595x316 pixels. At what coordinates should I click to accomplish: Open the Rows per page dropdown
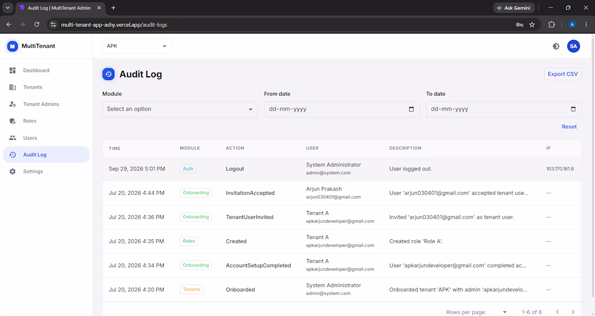(505, 312)
